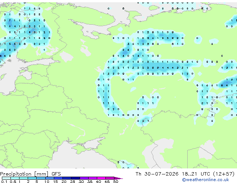Select the 0.1–0.5 mm palest legend swatch

(6, 178)
